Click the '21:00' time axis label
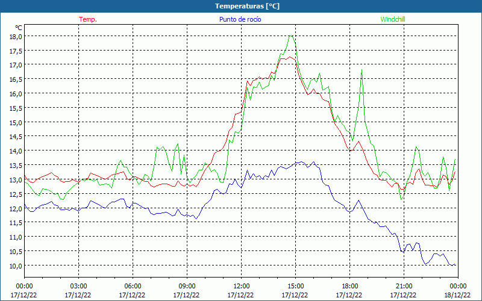 point(404,287)
